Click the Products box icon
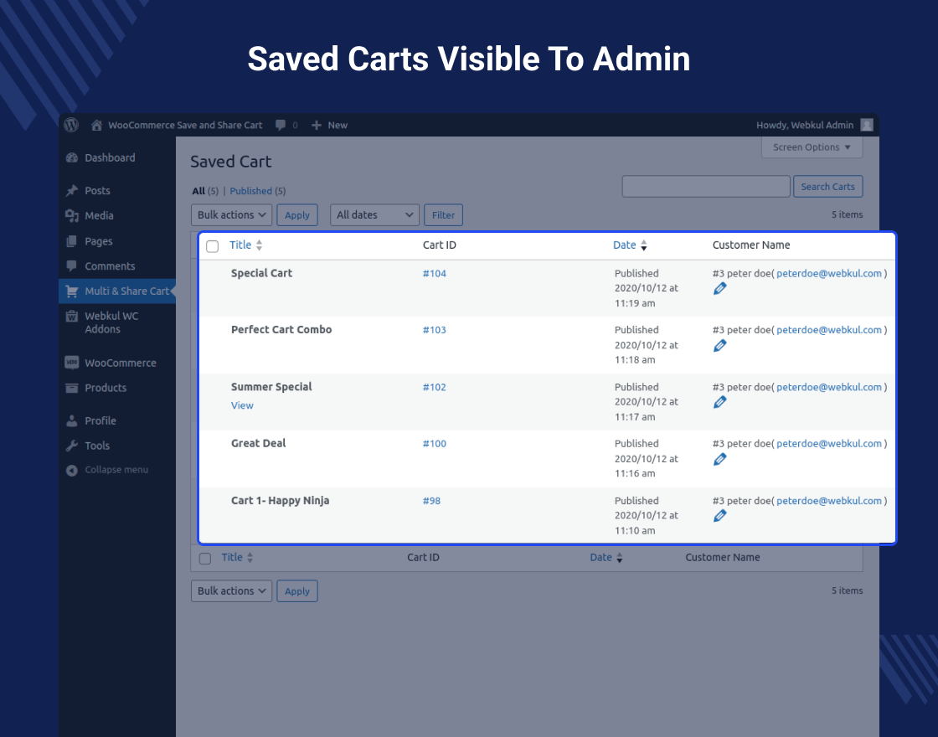Image resolution: width=938 pixels, height=737 pixels. tap(72, 389)
